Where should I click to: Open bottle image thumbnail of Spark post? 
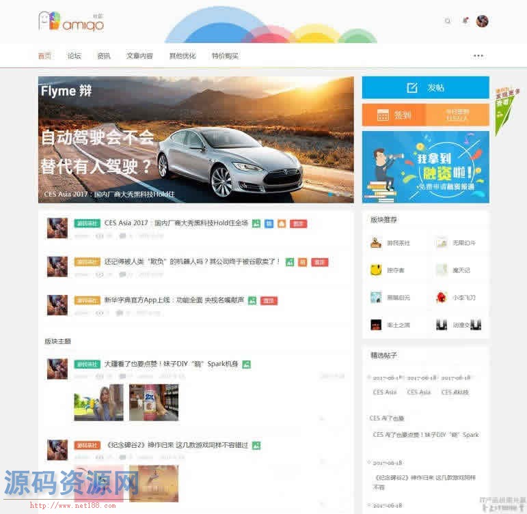coord(154,403)
